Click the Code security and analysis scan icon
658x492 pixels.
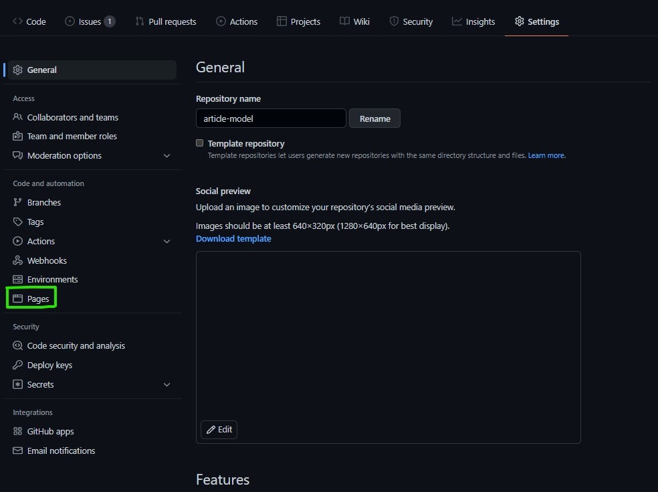(x=17, y=346)
